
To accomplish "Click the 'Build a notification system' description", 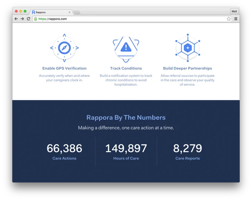I will coord(126,80).
